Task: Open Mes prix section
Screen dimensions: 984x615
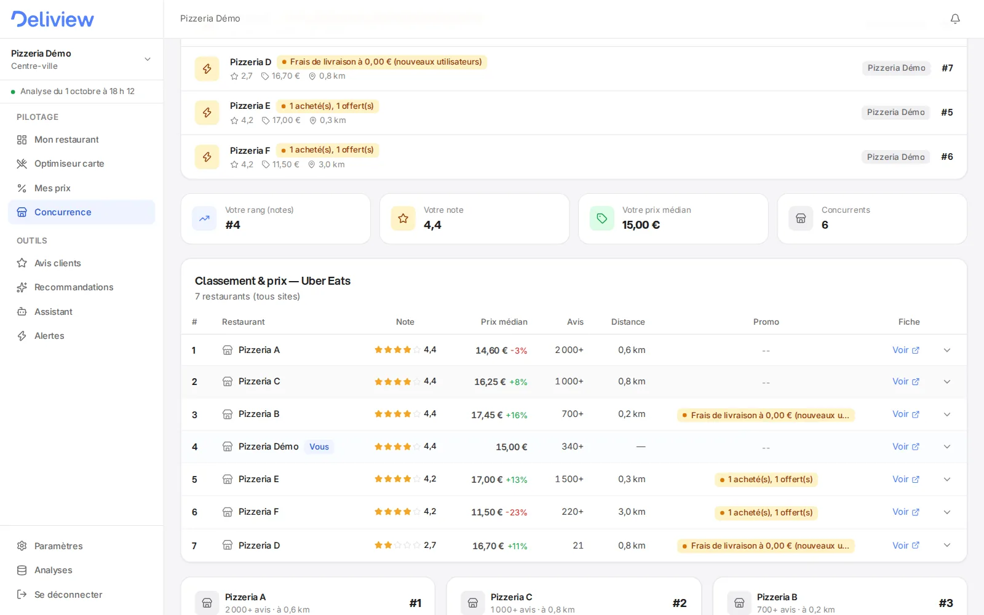Action: 81,188
